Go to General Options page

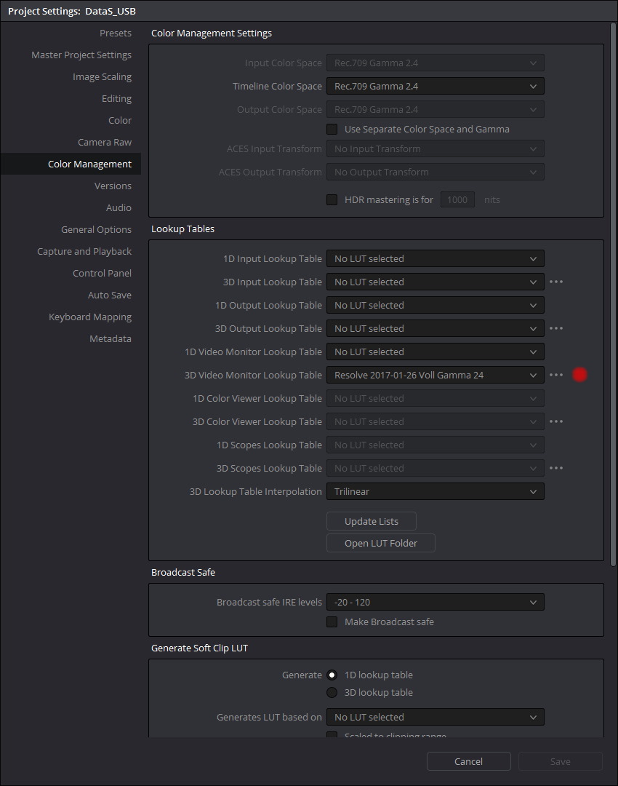click(96, 229)
